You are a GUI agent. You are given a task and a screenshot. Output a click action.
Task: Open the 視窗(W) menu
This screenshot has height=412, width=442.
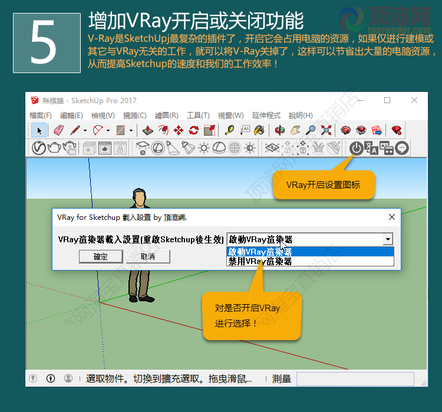(x=230, y=116)
